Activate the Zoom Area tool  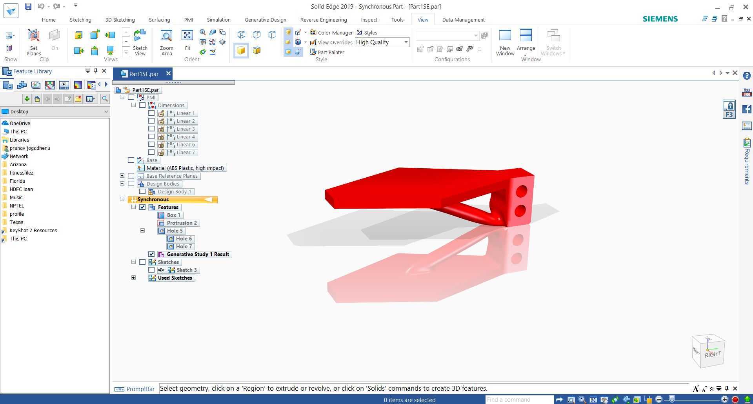167,42
